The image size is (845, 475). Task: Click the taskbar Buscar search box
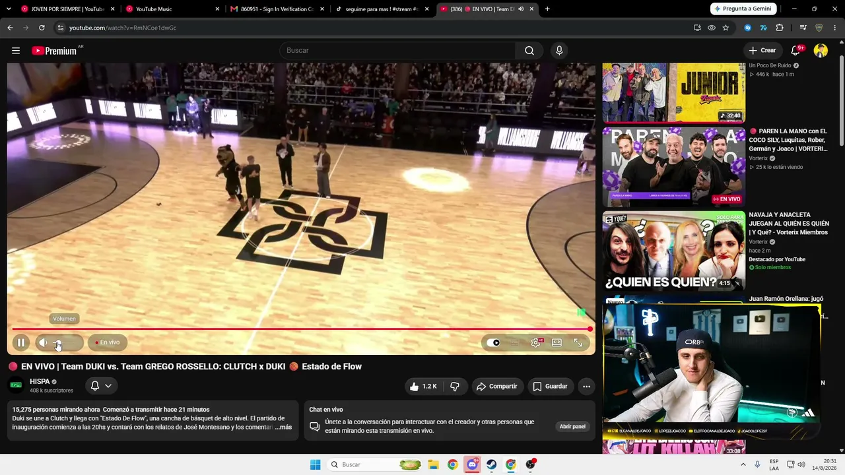[x=374, y=464]
